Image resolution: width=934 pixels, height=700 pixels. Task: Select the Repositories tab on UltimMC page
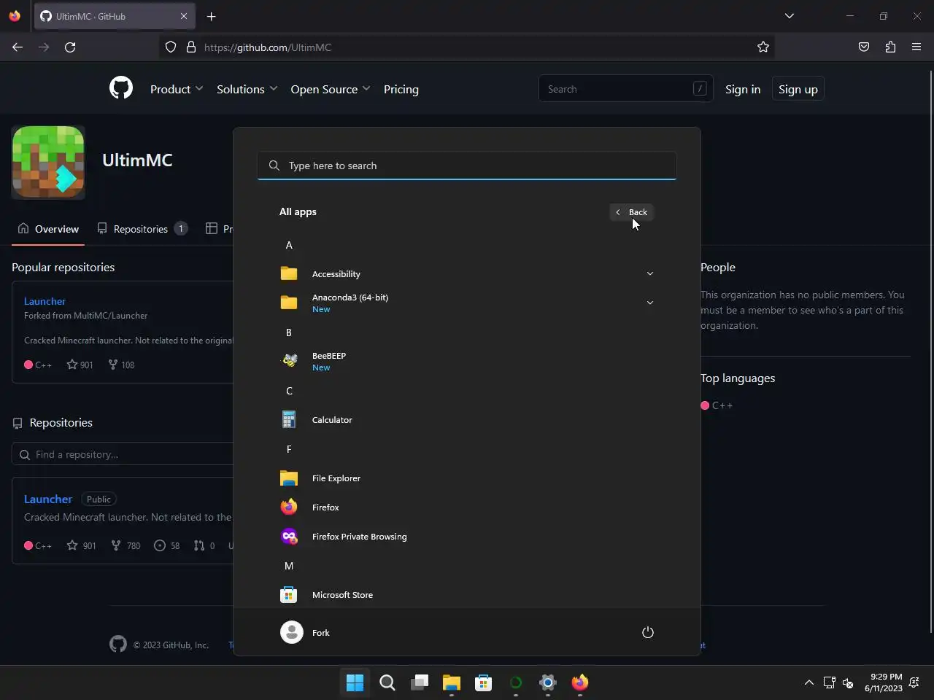tap(142, 229)
